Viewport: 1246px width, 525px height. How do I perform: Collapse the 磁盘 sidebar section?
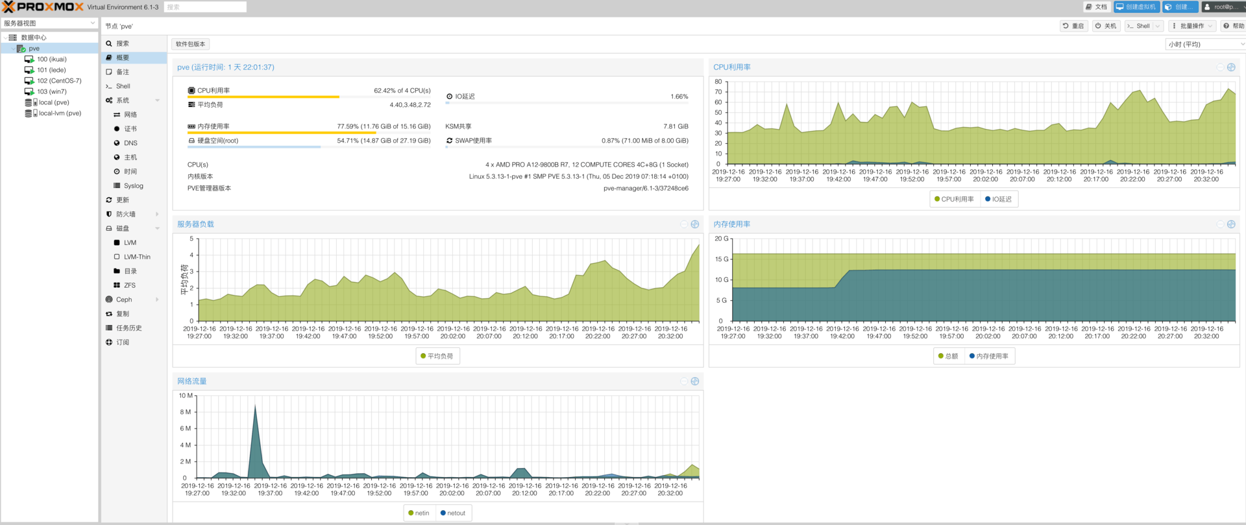[157, 229]
